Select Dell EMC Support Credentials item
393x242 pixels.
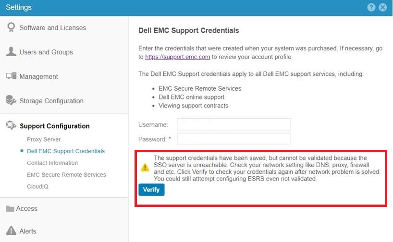point(66,151)
